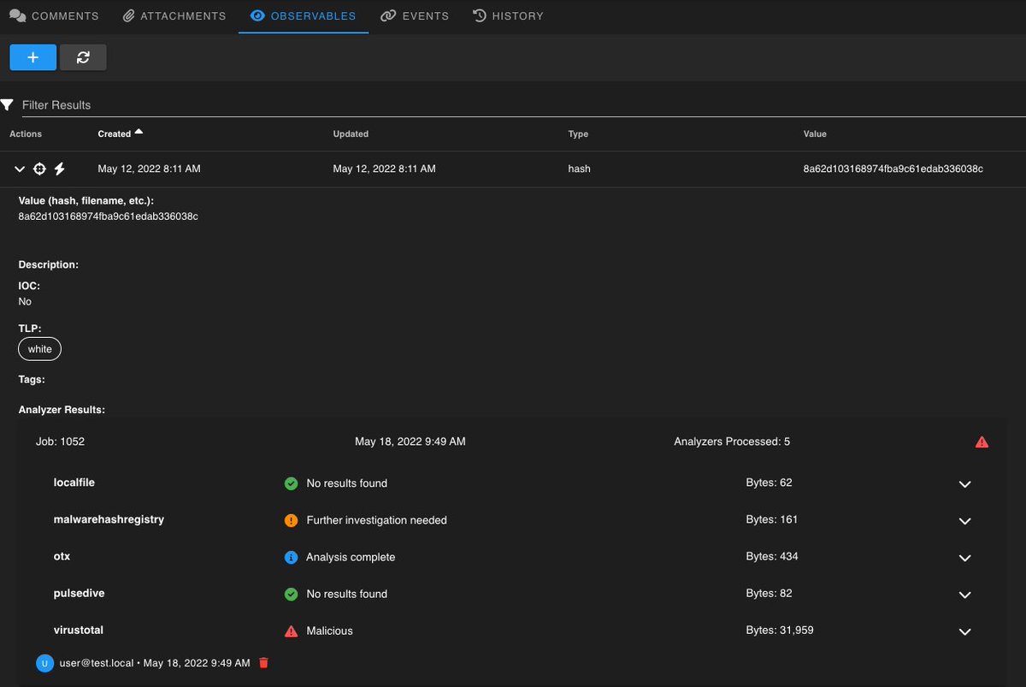Screen dimensions: 1026x687
Task: Switch to the Events tab
Action: coord(414,15)
